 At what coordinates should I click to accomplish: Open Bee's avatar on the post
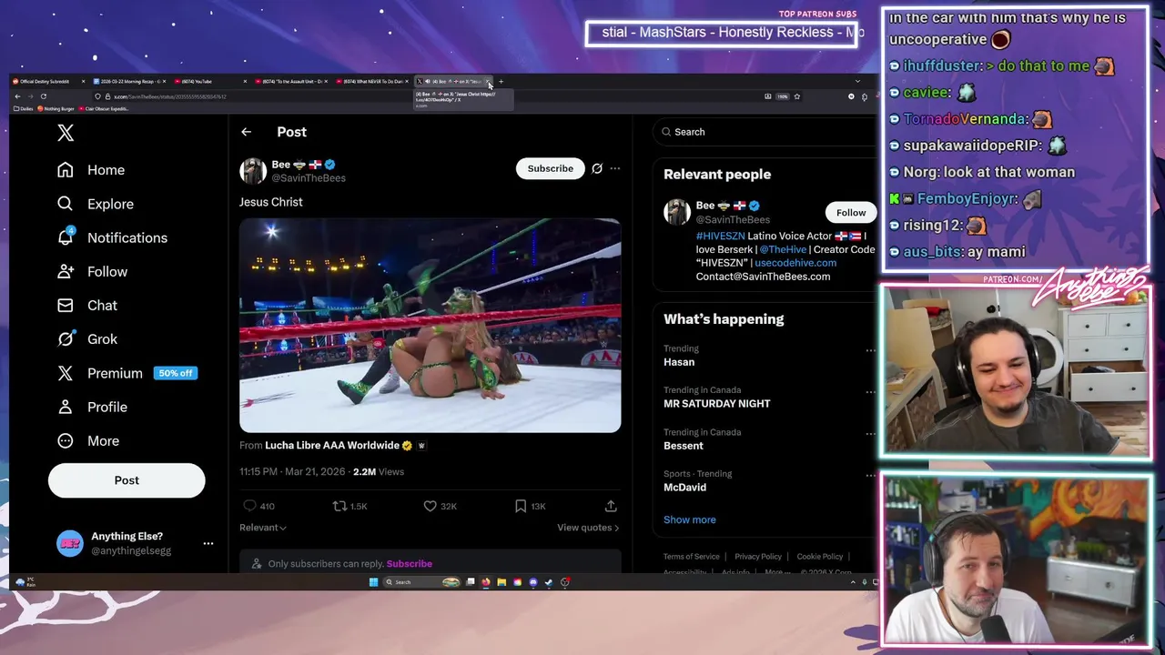coord(252,171)
